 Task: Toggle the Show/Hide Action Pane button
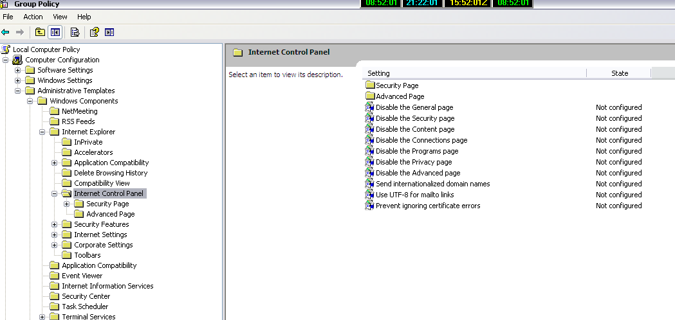pos(109,32)
